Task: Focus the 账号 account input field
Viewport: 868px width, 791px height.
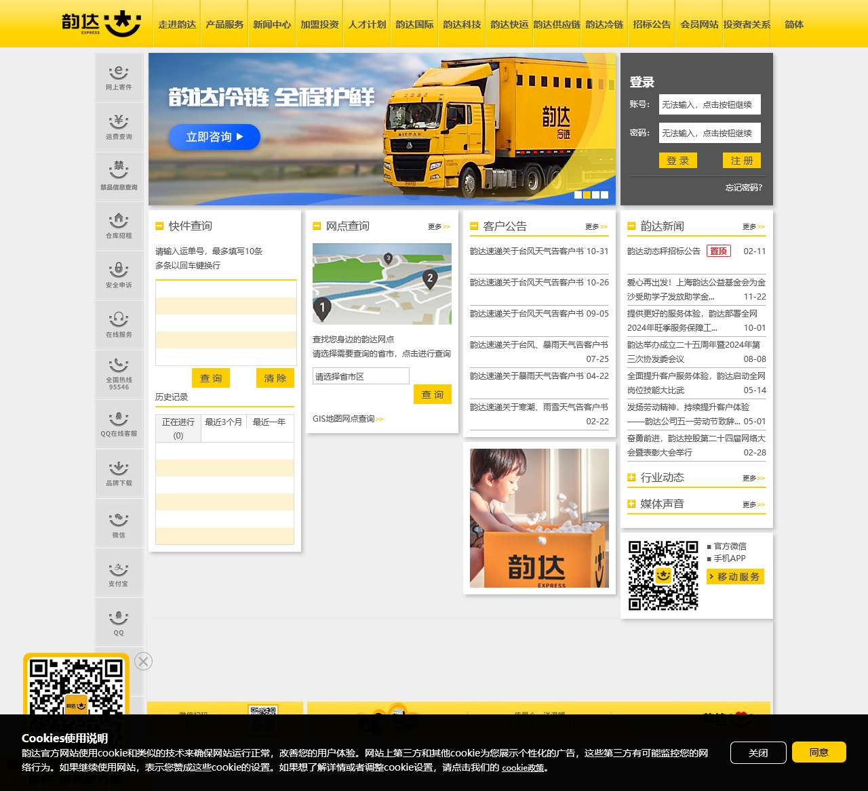Action: [710, 104]
